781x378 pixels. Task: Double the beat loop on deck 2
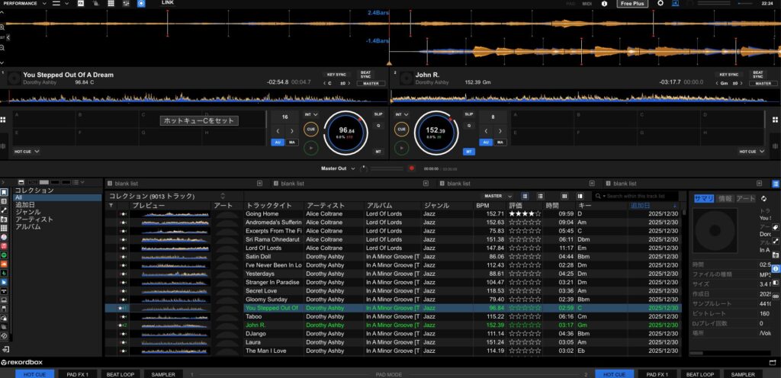pos(500,130)
